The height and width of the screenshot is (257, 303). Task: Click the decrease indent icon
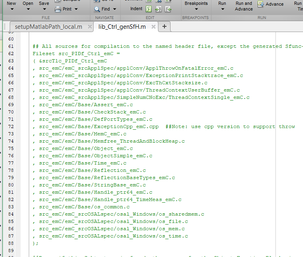coord(168,9)
